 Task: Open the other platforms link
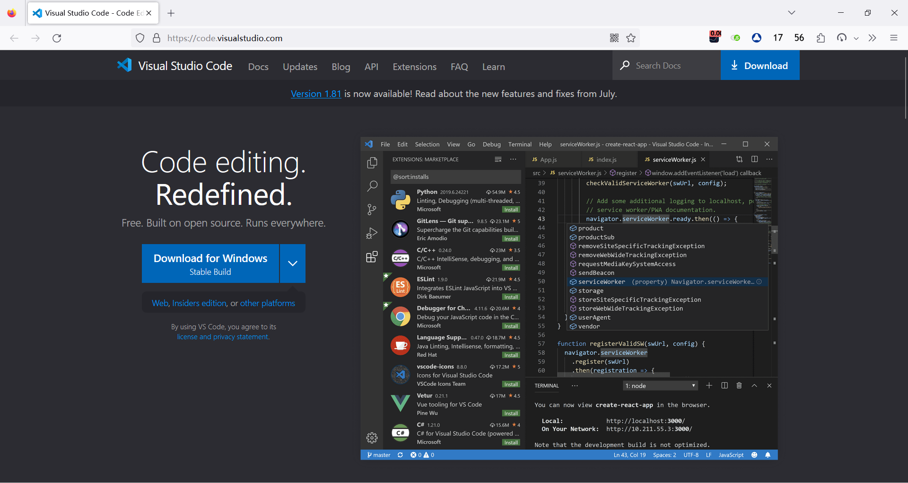point(268,303)
